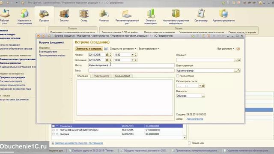
Task: Open calendar picker for Окончание date
Action: tap(107, 60)
